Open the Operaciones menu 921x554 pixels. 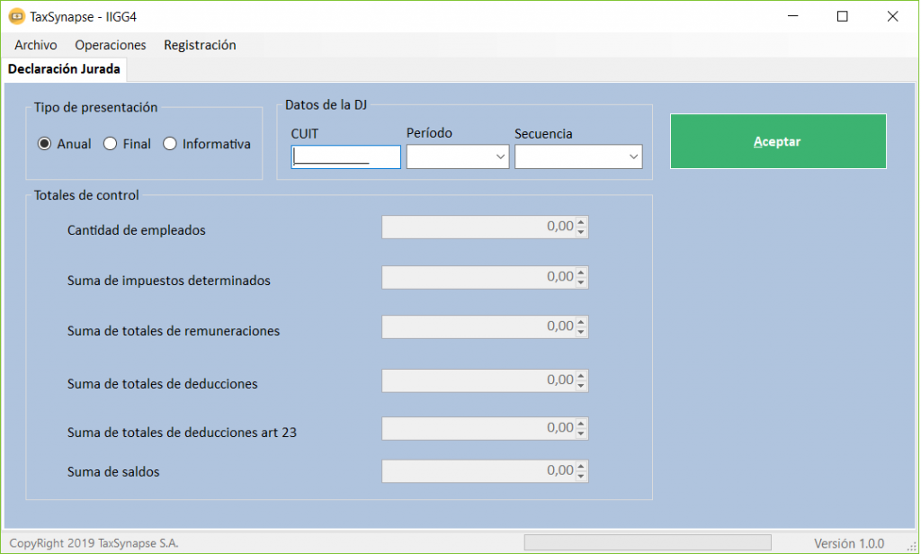click(111, 45)
